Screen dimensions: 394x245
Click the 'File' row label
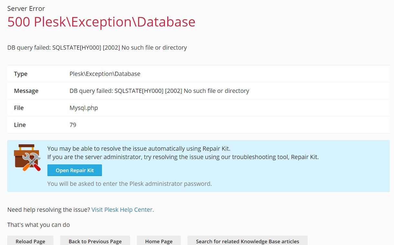click(x=19, y=108)
